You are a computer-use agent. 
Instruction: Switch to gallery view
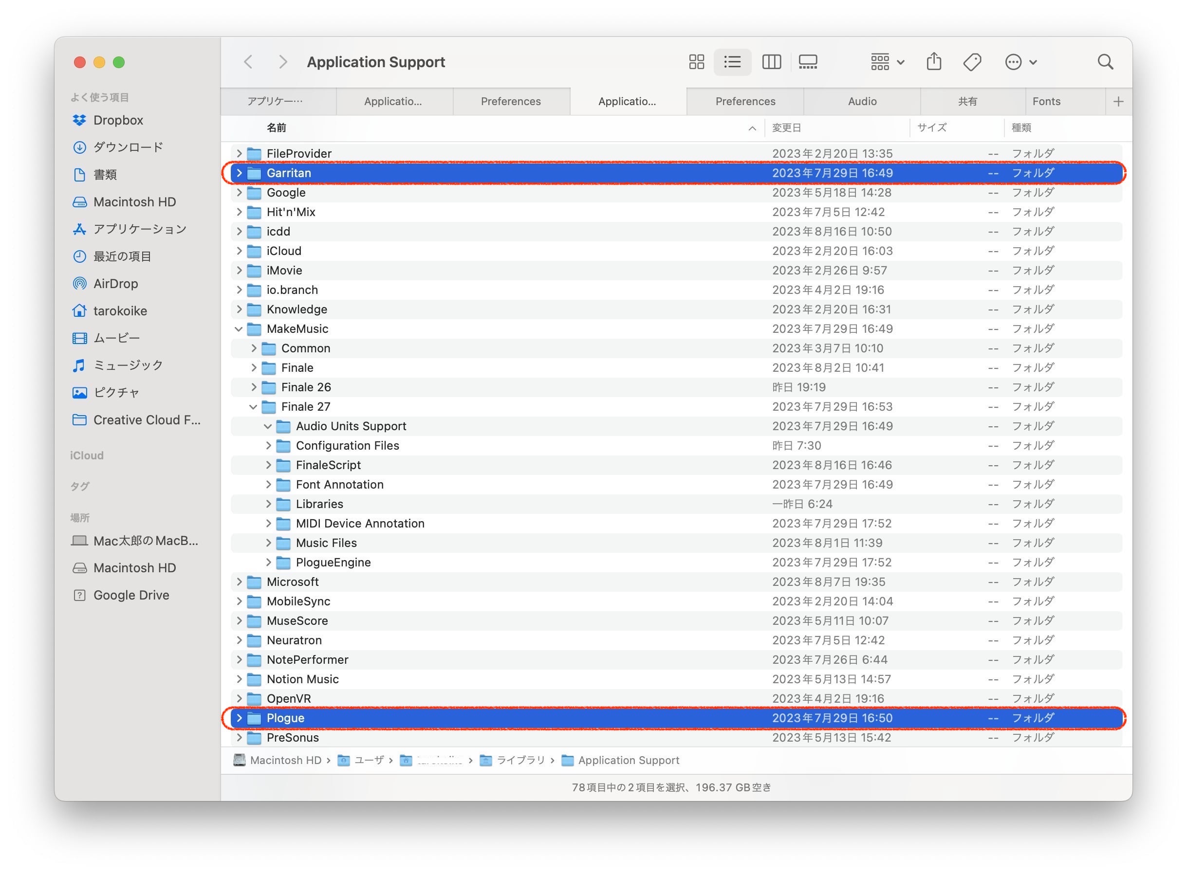[x=807, y=62]
